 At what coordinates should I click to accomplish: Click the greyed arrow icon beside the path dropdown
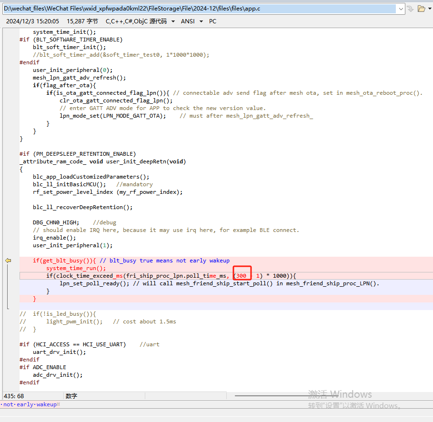point(410,9)
